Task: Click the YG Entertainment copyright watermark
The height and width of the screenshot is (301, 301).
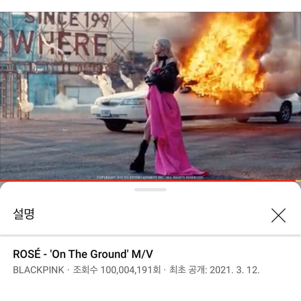Action: pos(150,177)
